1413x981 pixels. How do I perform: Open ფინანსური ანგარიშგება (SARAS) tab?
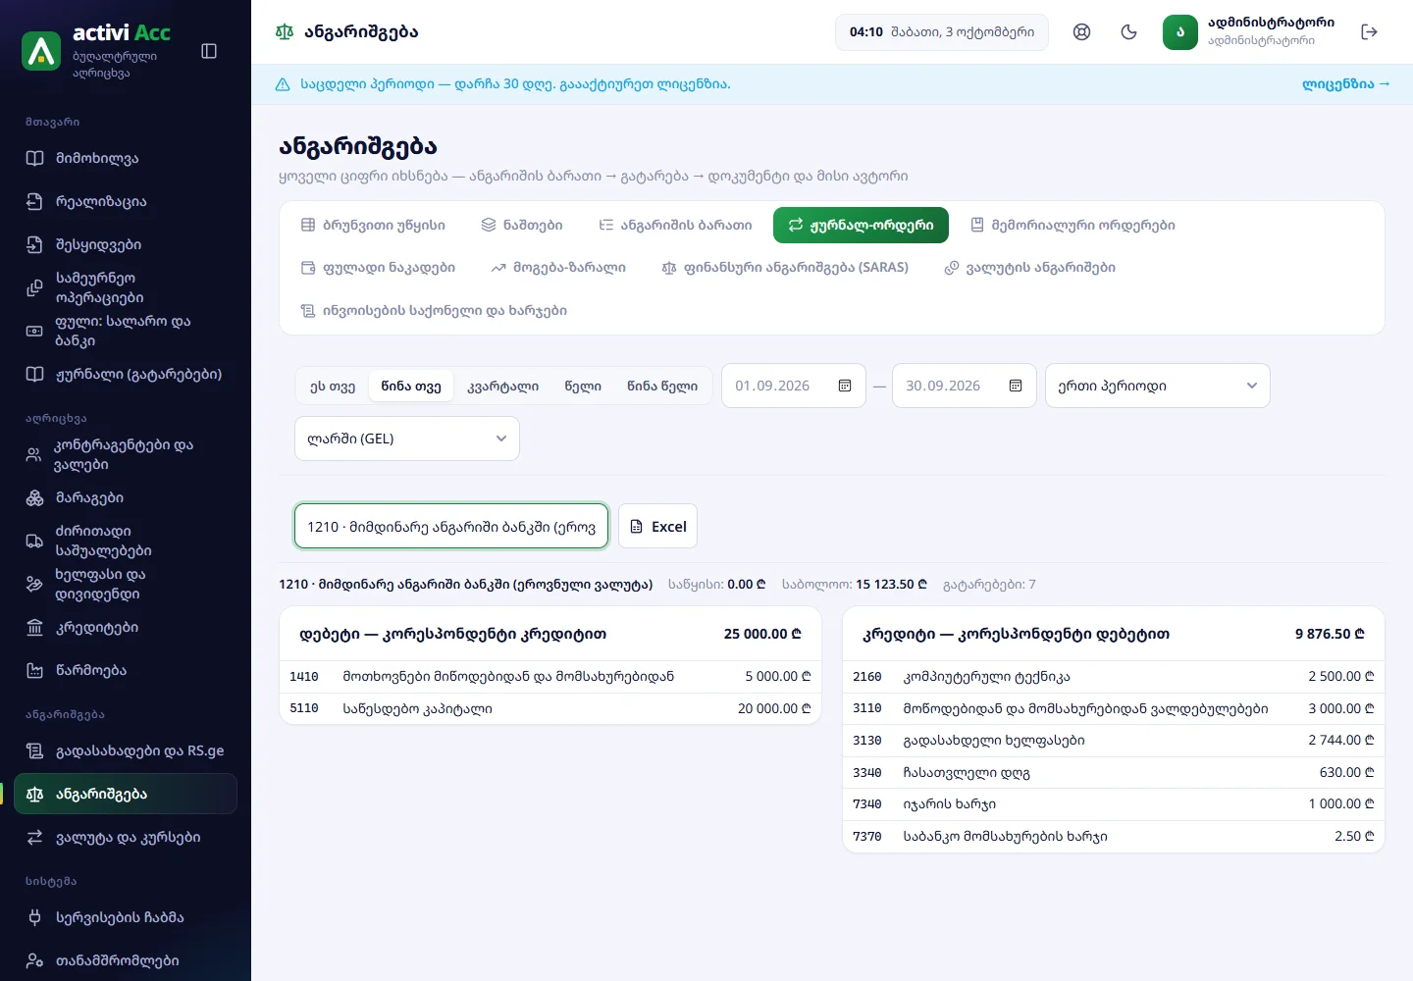785,267
